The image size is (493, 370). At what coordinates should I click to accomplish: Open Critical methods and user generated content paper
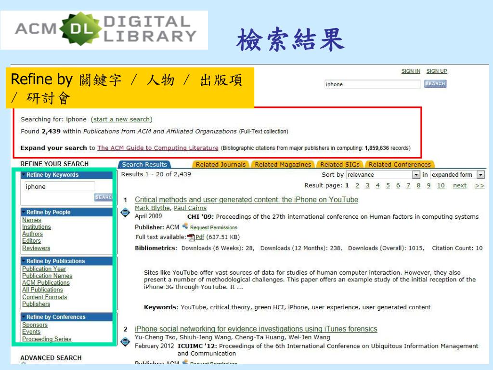point(246,199)
